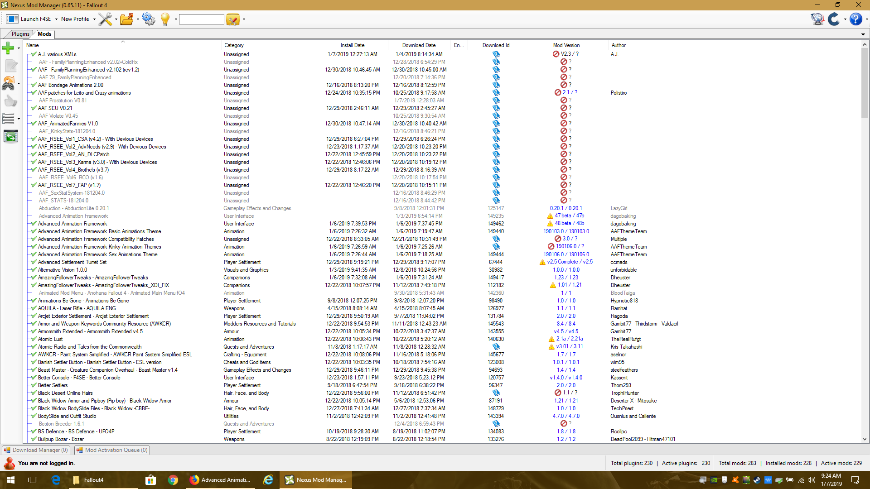Click the green plus add mod icon
870x489 pixels.
click(8, 48)
